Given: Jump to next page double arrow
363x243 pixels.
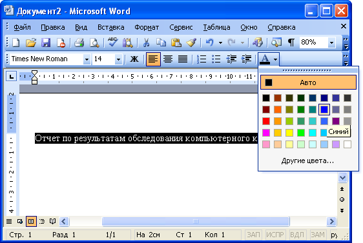Looking at the screenshot, I should point(342,210).
